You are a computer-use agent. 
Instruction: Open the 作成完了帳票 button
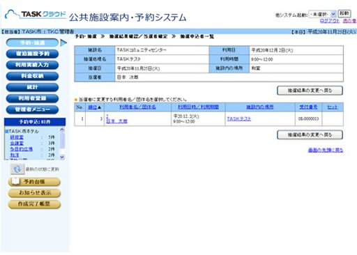pyautogui.click(x=34, y=204)
